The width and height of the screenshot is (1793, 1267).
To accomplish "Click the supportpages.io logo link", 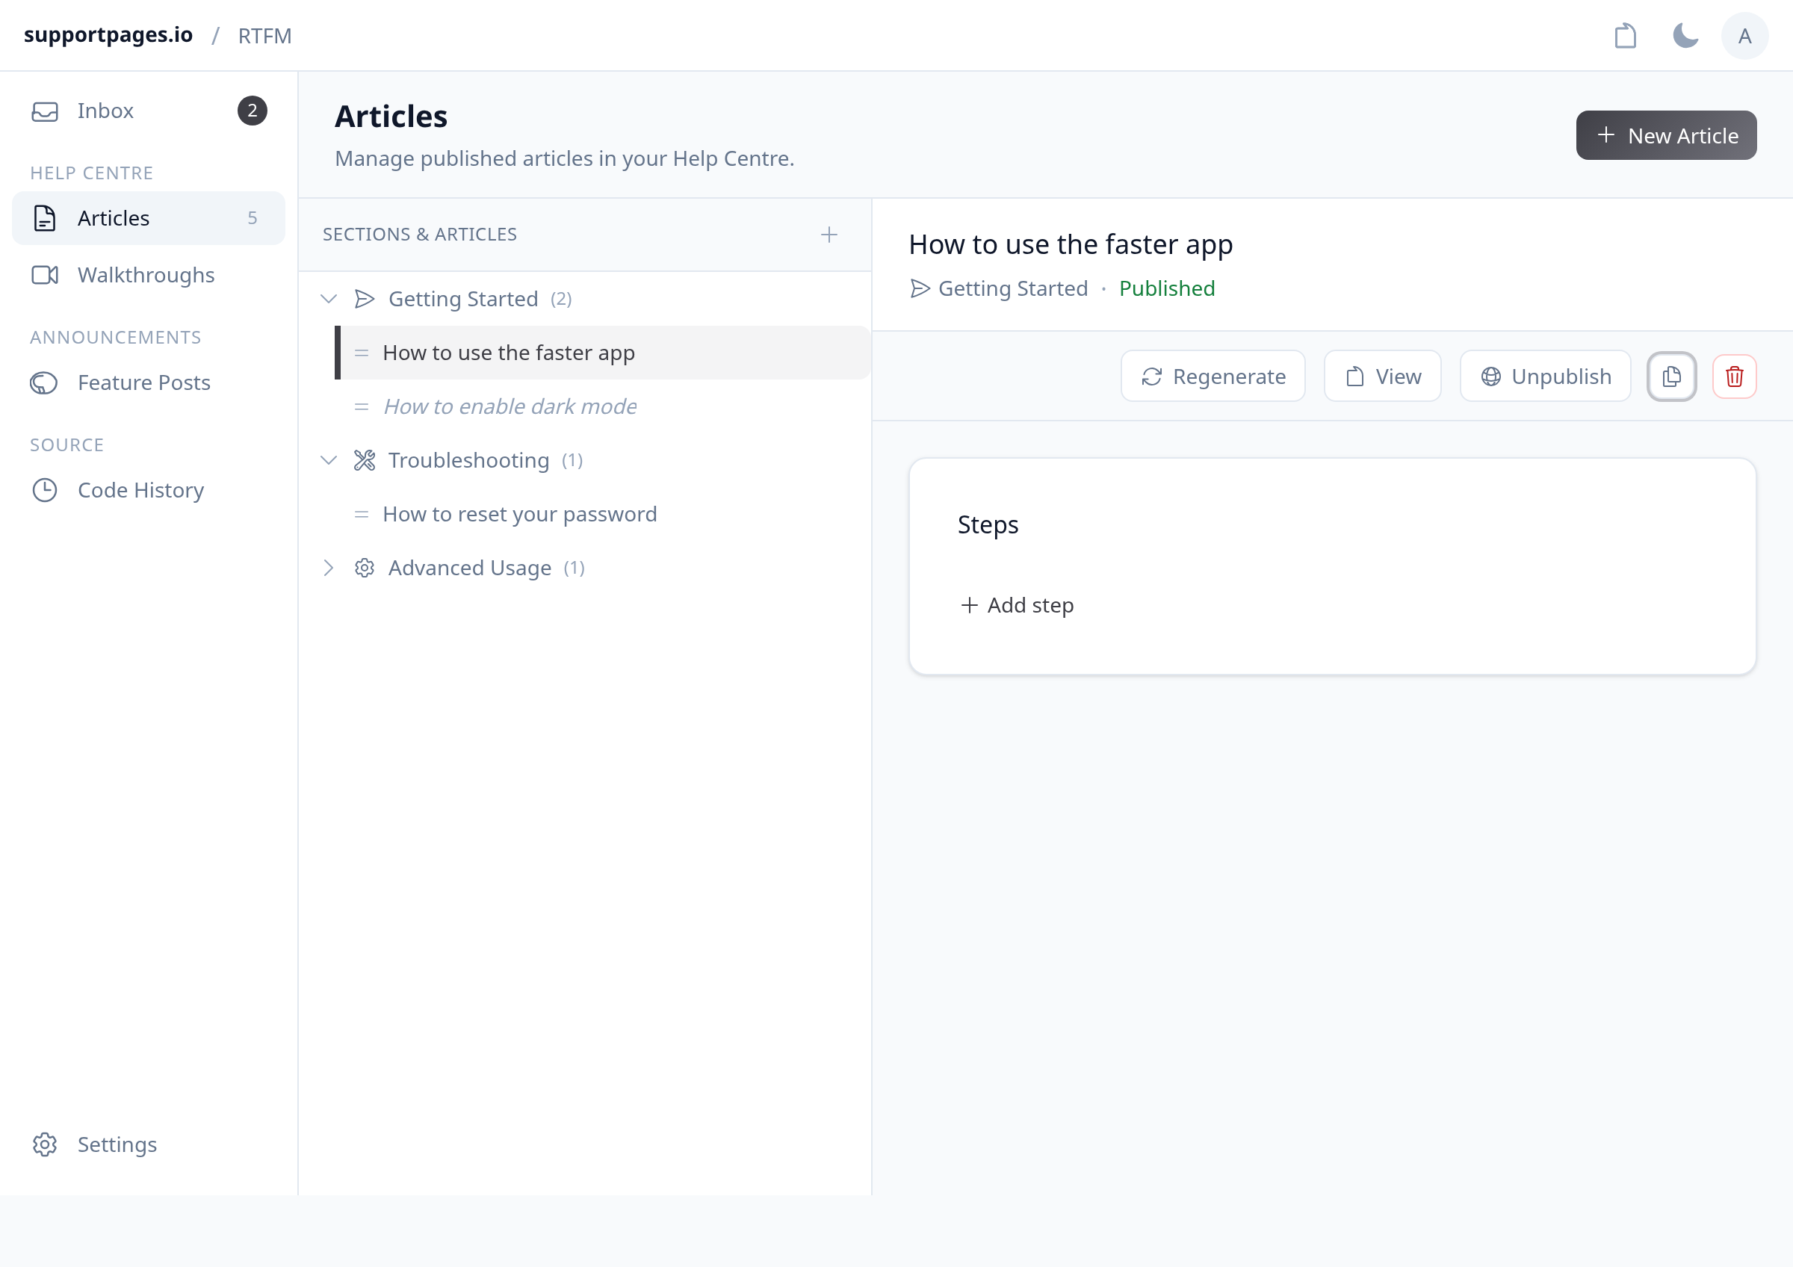I will [108, 35].
